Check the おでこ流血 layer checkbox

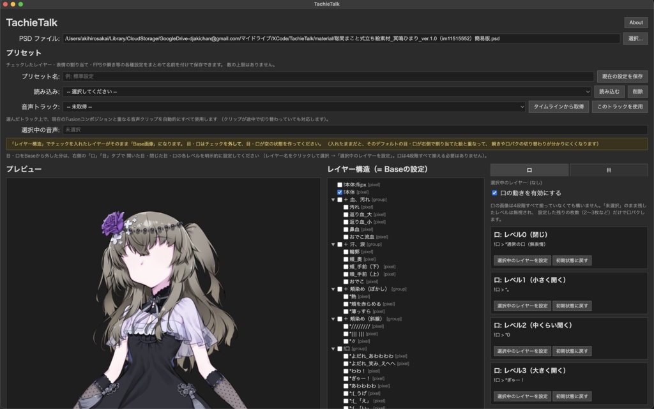[346, 237]
